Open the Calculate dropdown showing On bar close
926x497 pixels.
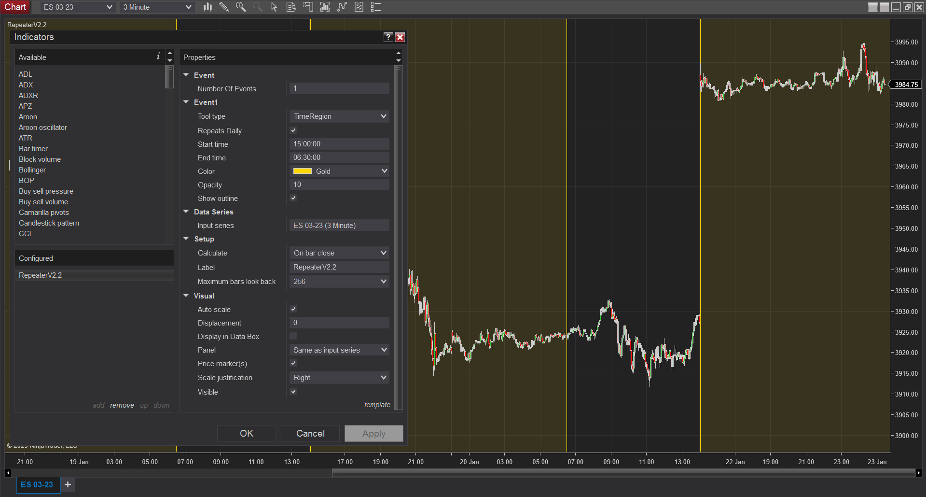339,253
